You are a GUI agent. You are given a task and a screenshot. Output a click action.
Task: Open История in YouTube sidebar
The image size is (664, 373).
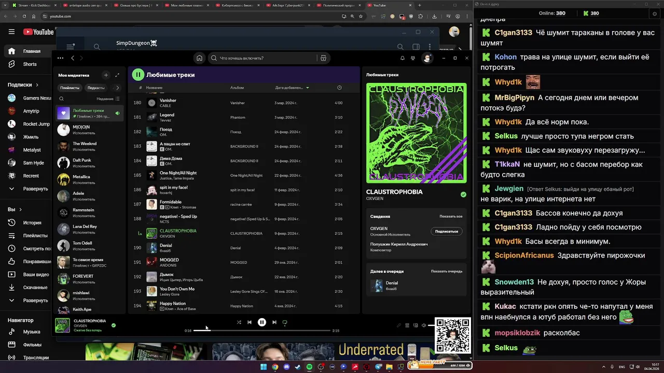[x=26, y=223]
